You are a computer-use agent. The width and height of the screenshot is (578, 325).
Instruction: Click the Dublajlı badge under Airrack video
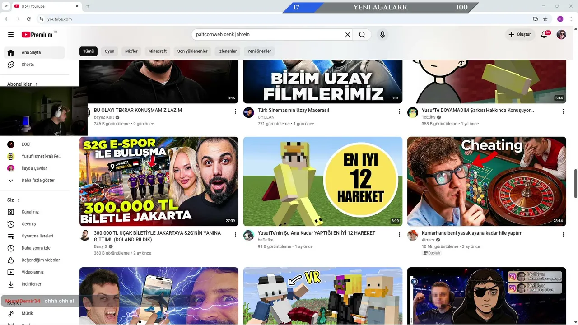pos(432,253)
